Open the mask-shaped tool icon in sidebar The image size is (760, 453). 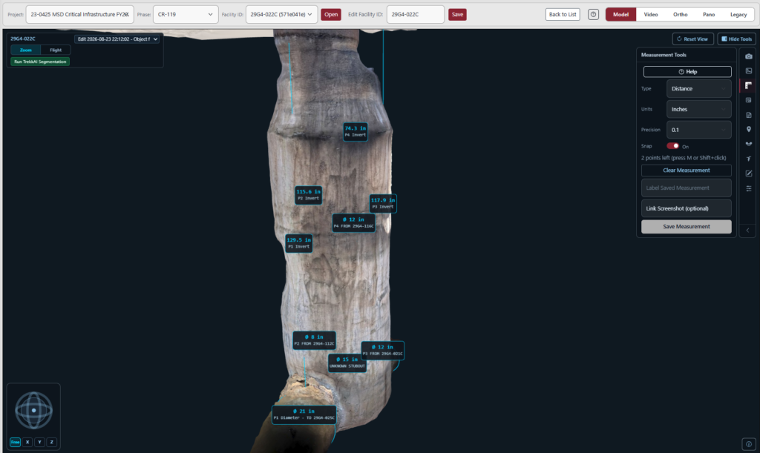point(748,144)
